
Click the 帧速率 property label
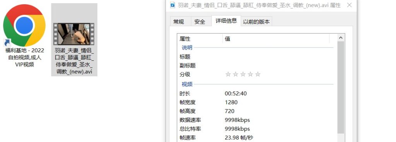(x=188, y=138)
